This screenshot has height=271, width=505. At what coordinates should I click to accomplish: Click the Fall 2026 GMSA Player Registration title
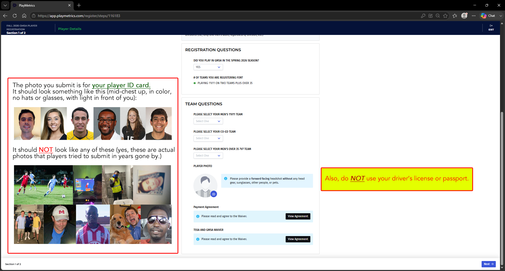[22, 28]
